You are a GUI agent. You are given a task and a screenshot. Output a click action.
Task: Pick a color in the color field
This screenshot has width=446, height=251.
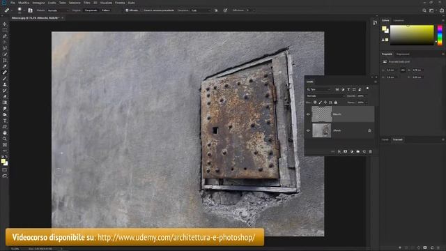click(412, 35)
